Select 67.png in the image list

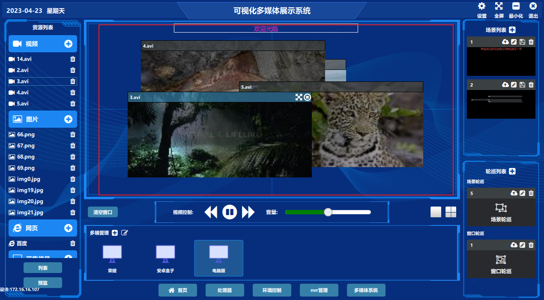pos(26,146)
